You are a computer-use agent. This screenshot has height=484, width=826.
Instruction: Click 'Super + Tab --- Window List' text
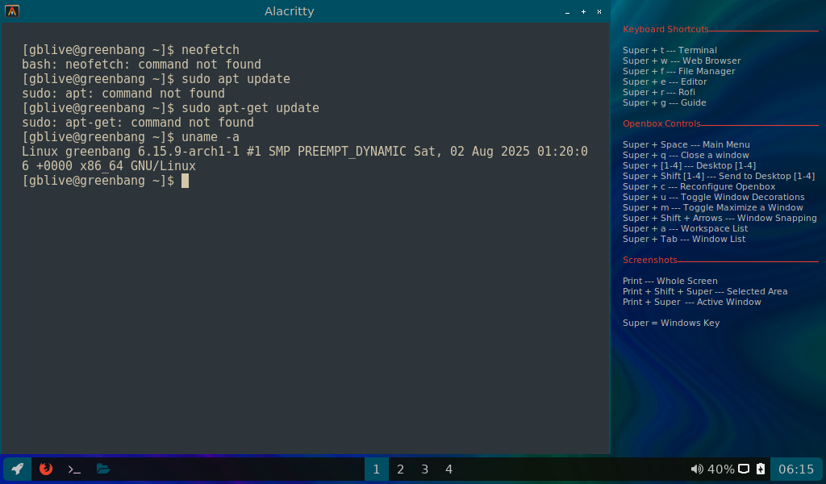(x=684, y=240)
